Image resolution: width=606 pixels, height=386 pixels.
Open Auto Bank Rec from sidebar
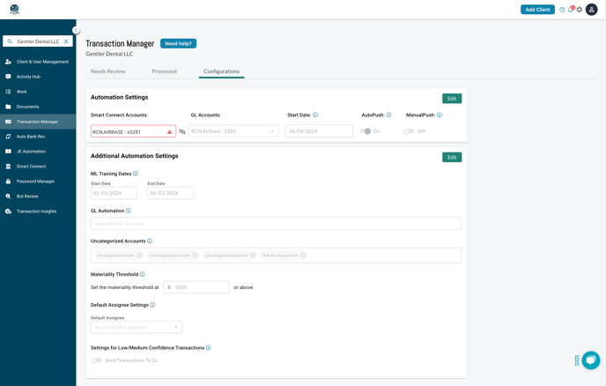[31, 137]
